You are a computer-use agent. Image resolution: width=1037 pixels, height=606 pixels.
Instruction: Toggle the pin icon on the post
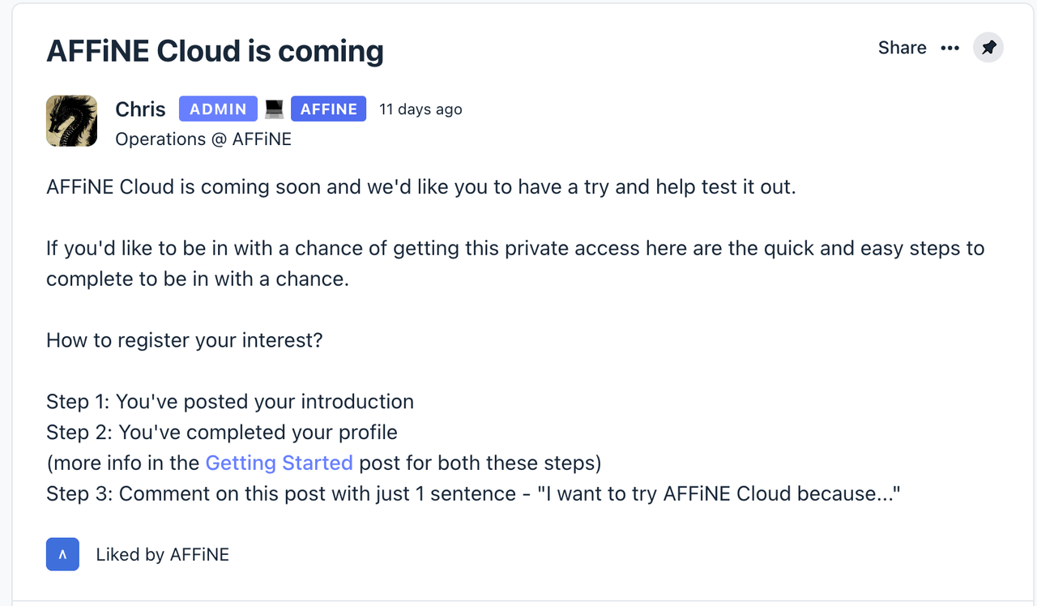988,48
